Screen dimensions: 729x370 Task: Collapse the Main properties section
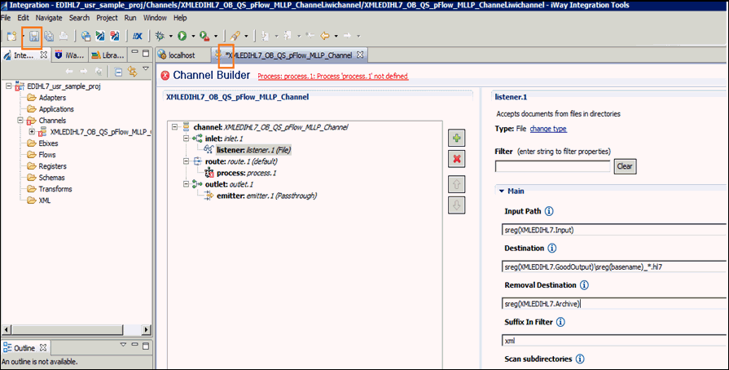(x=502, y=191)
